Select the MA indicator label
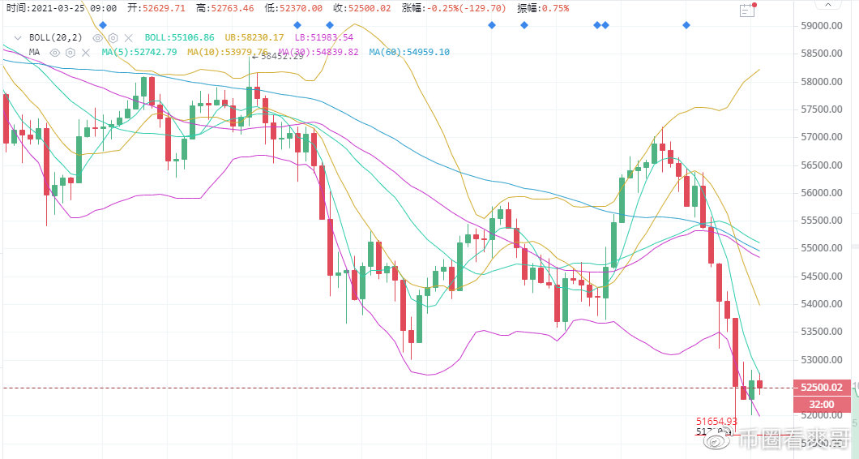The width and height of the screenshot is (859, 459). click(x=34, y=53)
